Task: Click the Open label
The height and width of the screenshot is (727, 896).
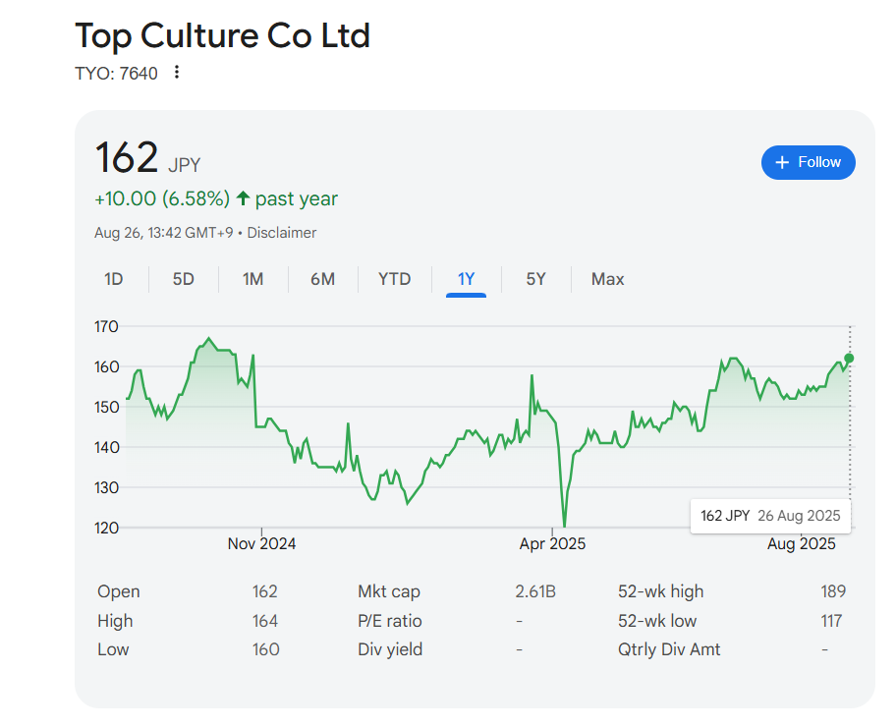Action: pos(118,591)
